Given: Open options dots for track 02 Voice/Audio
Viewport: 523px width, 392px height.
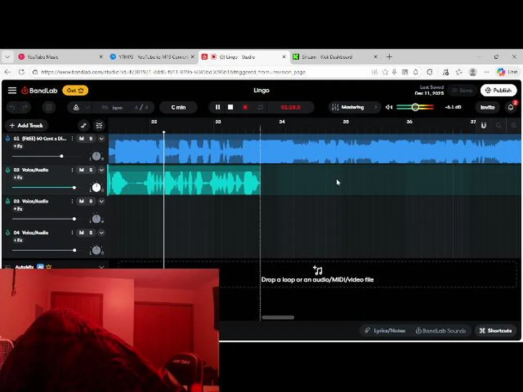Looking at the screenshot, I should 72,170.
